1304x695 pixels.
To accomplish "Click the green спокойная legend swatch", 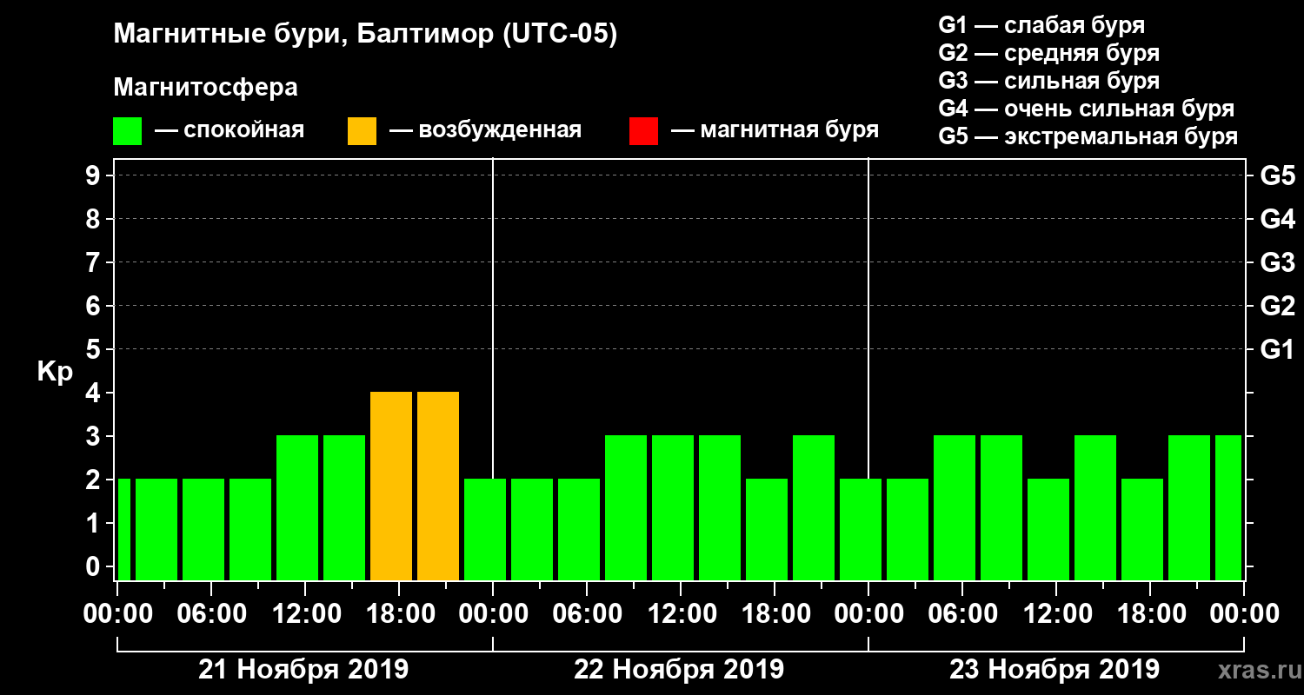I will click(127, 131).
